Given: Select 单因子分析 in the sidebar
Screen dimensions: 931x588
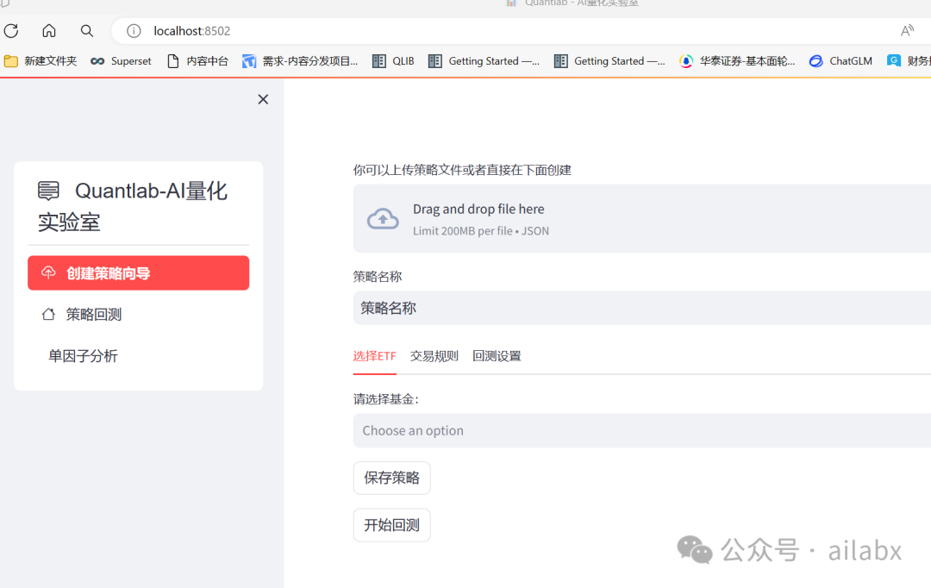Looking at the screenshot, I should coord(83,356).
